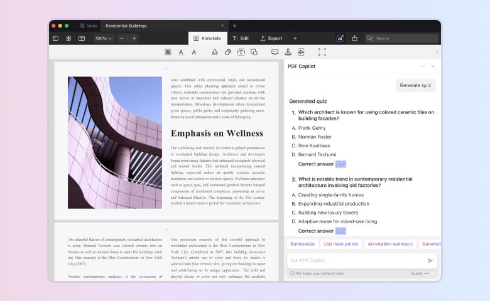Click the share icon in toolbar
The width and height of the screenshot is (490, 301).
[x=354, y=38]
